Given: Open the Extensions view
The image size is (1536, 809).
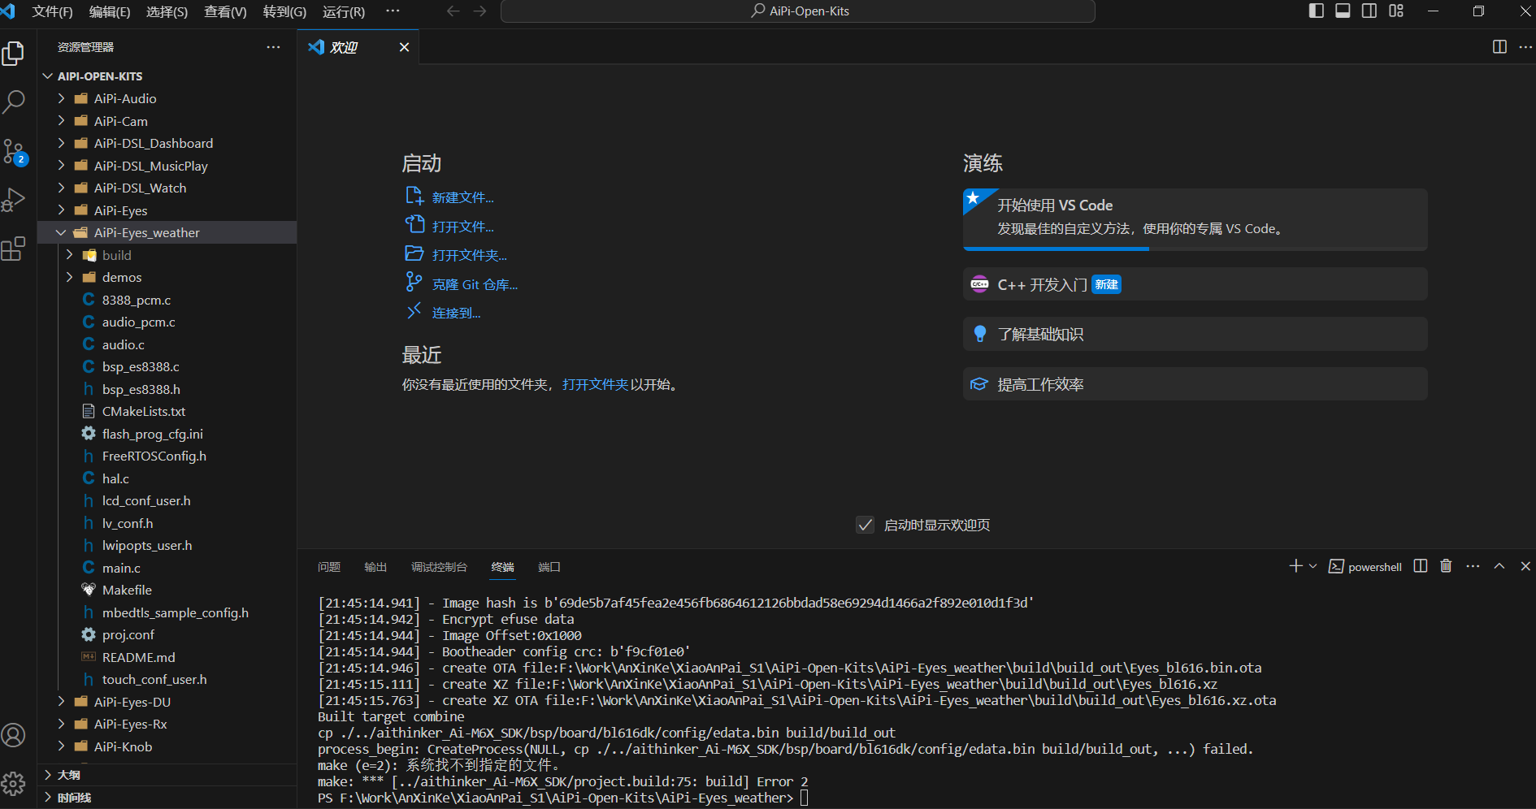Looking at the screenshot, I should coord(14,249).
